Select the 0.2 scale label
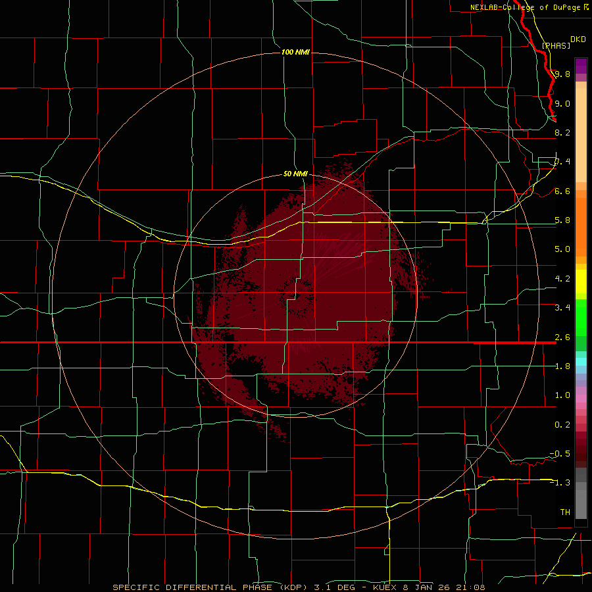The image size is (592, 592). point(562,425)
